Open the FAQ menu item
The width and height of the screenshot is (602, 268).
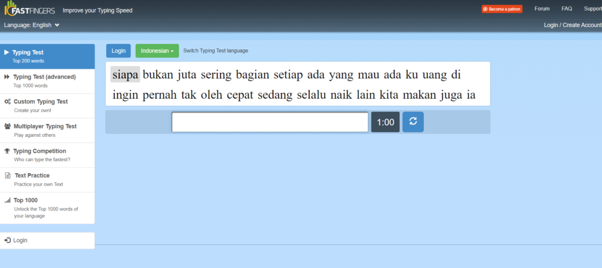[567, 9]
